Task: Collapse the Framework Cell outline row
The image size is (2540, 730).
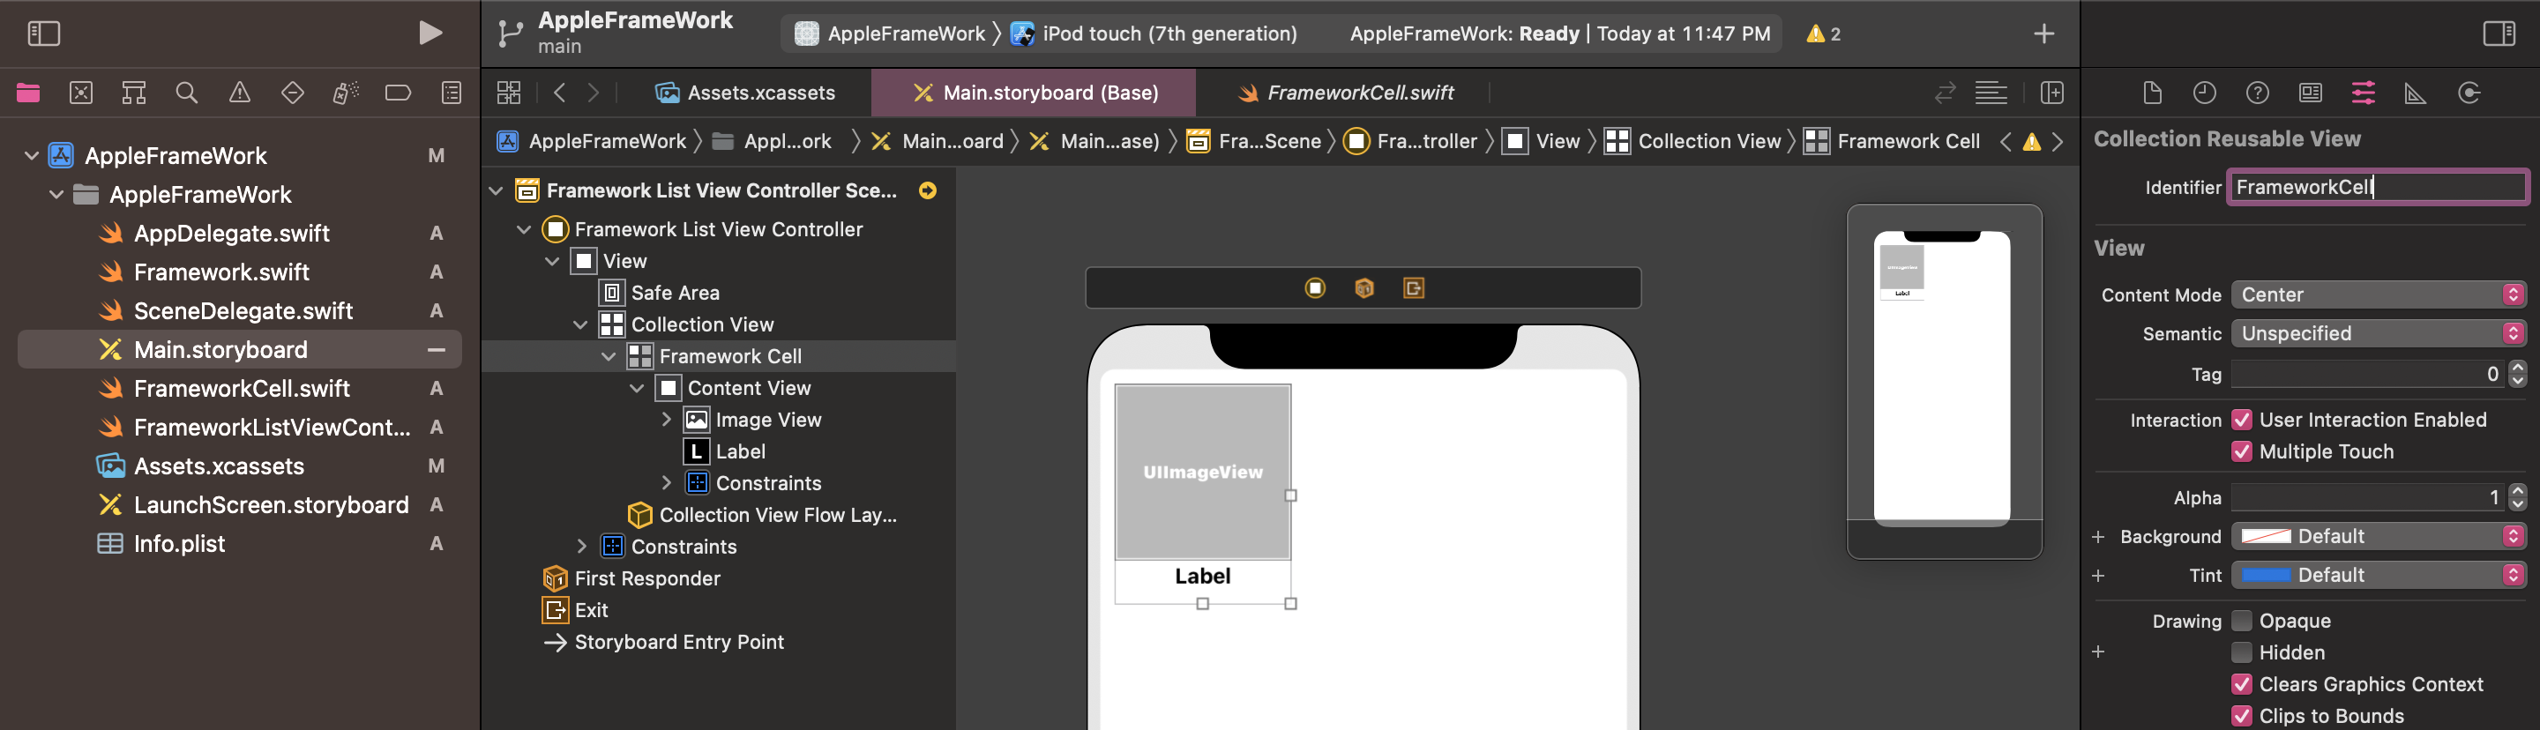Action: point(609,357)
